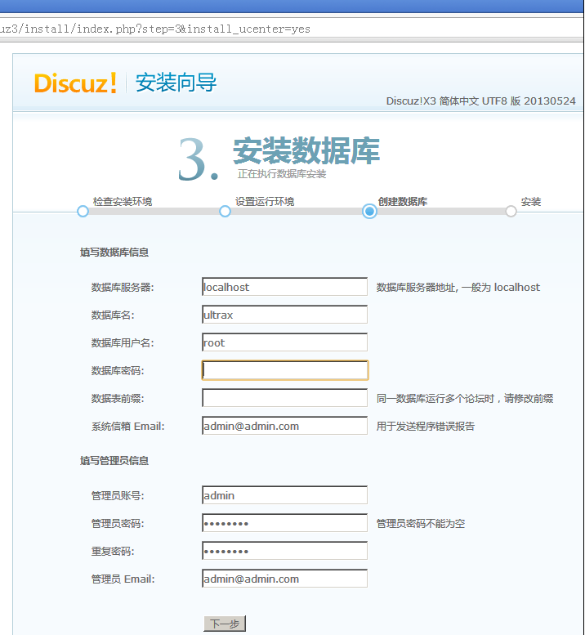
Task: Click the 正在执行数据库安装 subtitle
Action: [282, 174]
